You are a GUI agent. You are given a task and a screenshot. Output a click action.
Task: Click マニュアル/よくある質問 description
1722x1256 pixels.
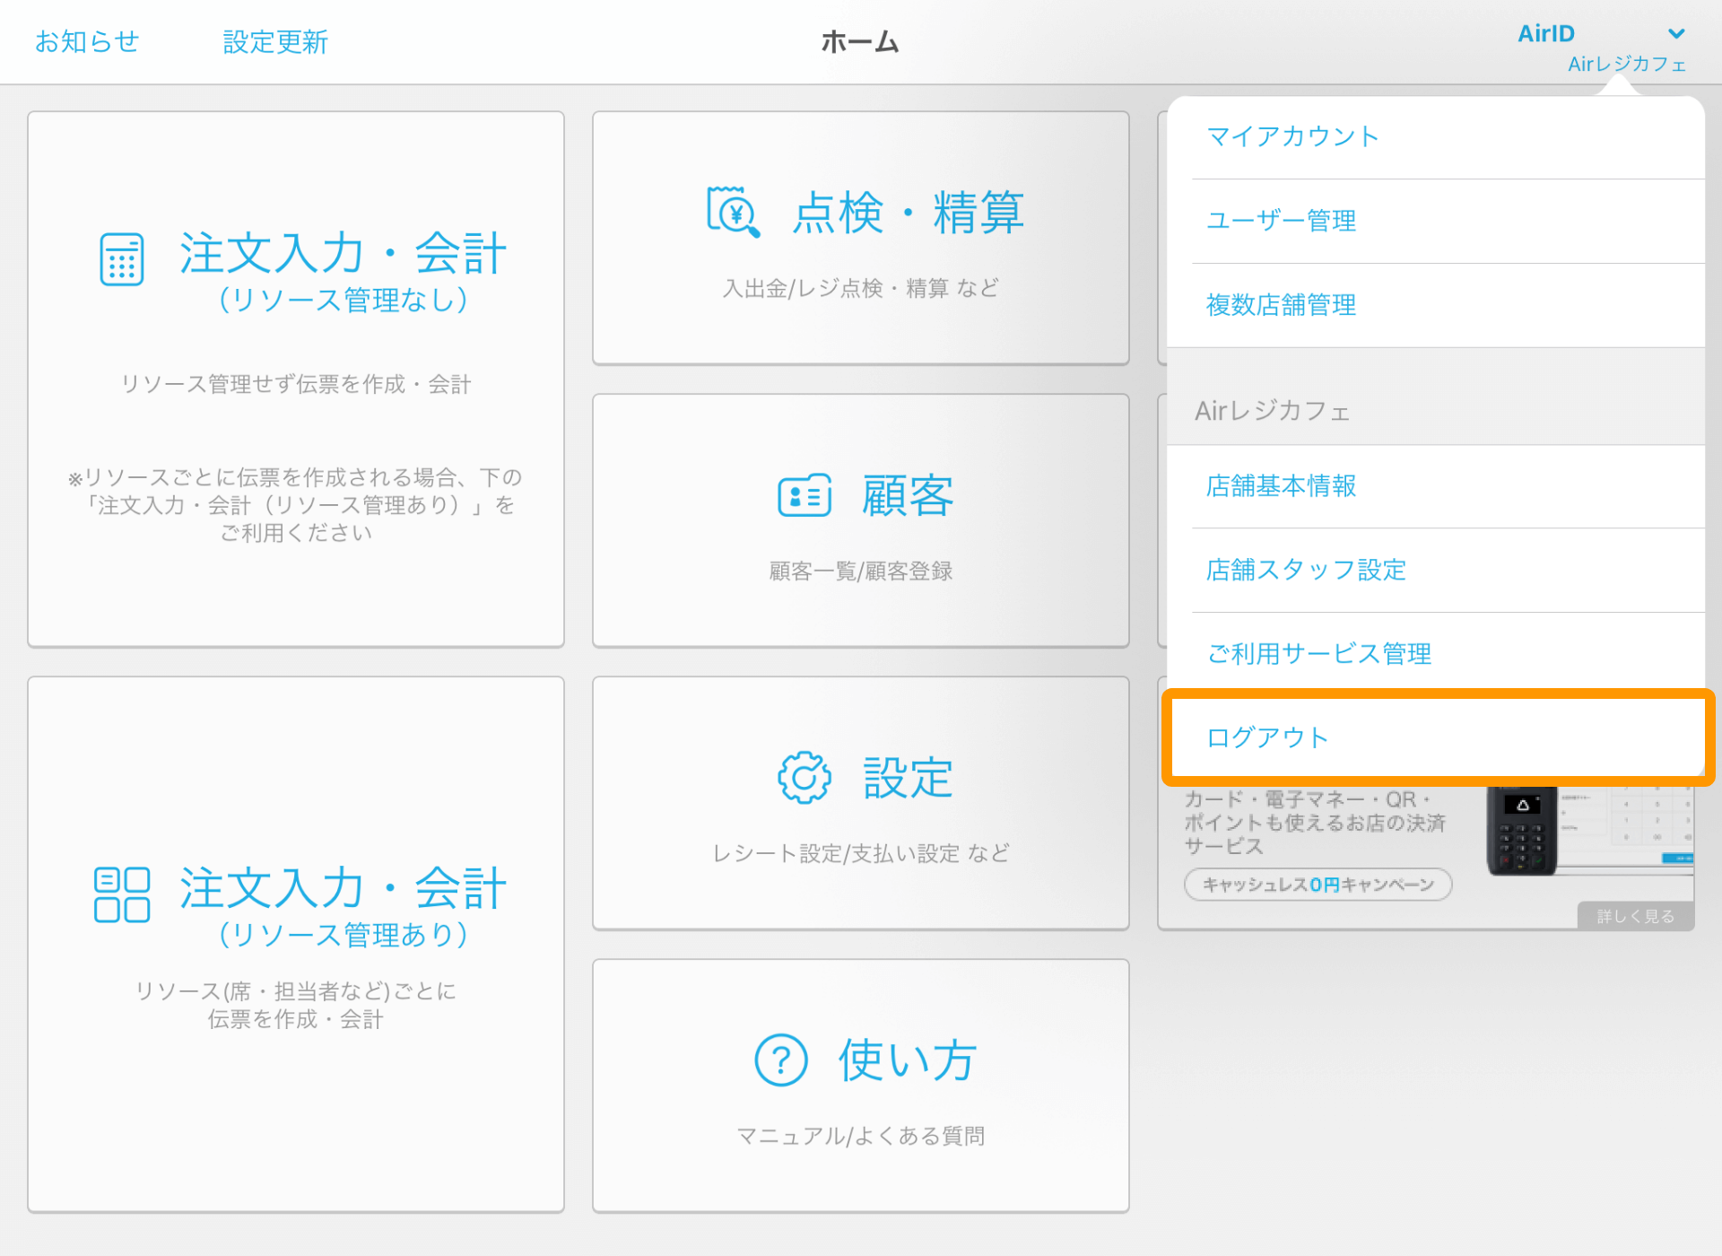[860, 1136]
